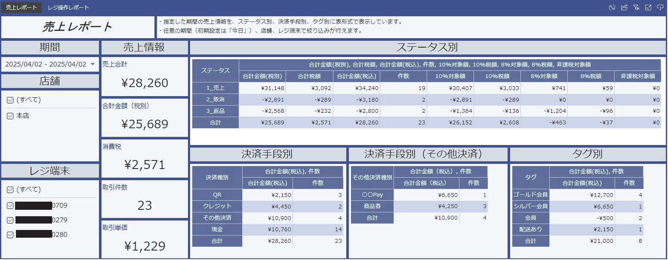Click the 〇〇Pay row under その他決済
The height and width of the screenshot is (260, 668).
372,194
